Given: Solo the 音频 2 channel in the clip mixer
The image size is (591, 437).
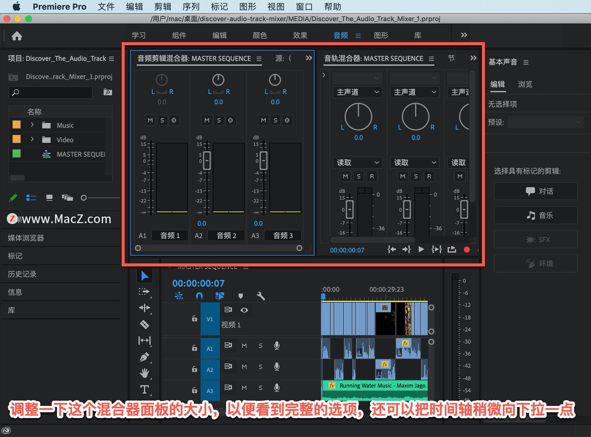Looking at the screenshot, I should 219,120.
